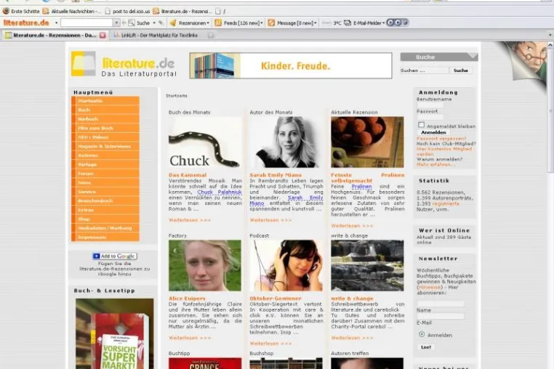Click the Message toolbar icon
Image resolution: width=554 pixels, height=369 pixels.
pyautogui.click(x=271, y=23)
